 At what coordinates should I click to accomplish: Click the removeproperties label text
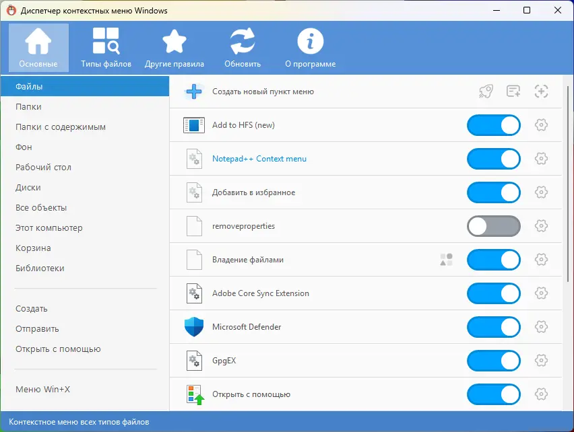243,226
